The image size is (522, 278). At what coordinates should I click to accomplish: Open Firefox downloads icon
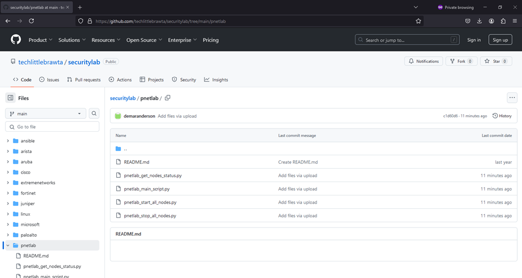click(479, 21)
